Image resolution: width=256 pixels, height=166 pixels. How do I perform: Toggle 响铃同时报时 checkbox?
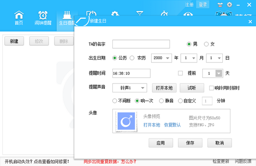(x=212, y=88)
